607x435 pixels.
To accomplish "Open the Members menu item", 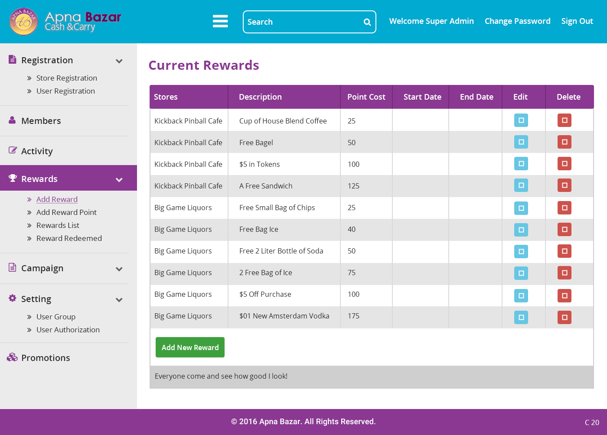I will coord(41,121).
